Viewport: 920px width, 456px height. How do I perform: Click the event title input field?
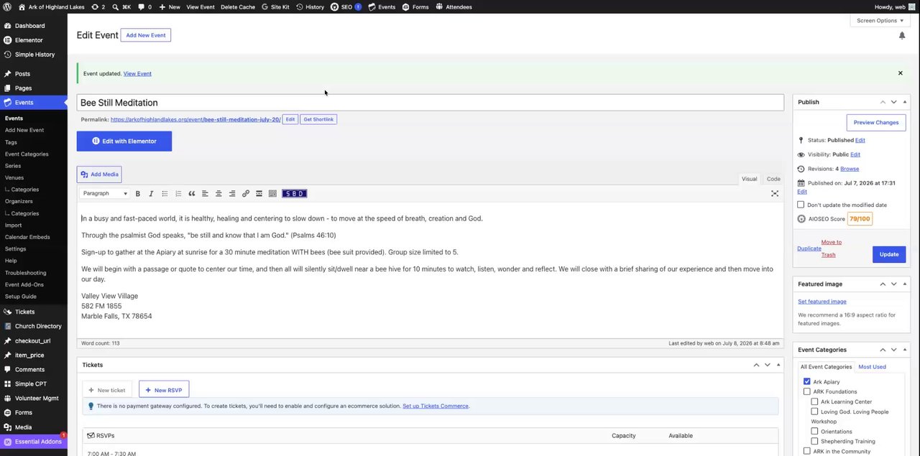430,103
